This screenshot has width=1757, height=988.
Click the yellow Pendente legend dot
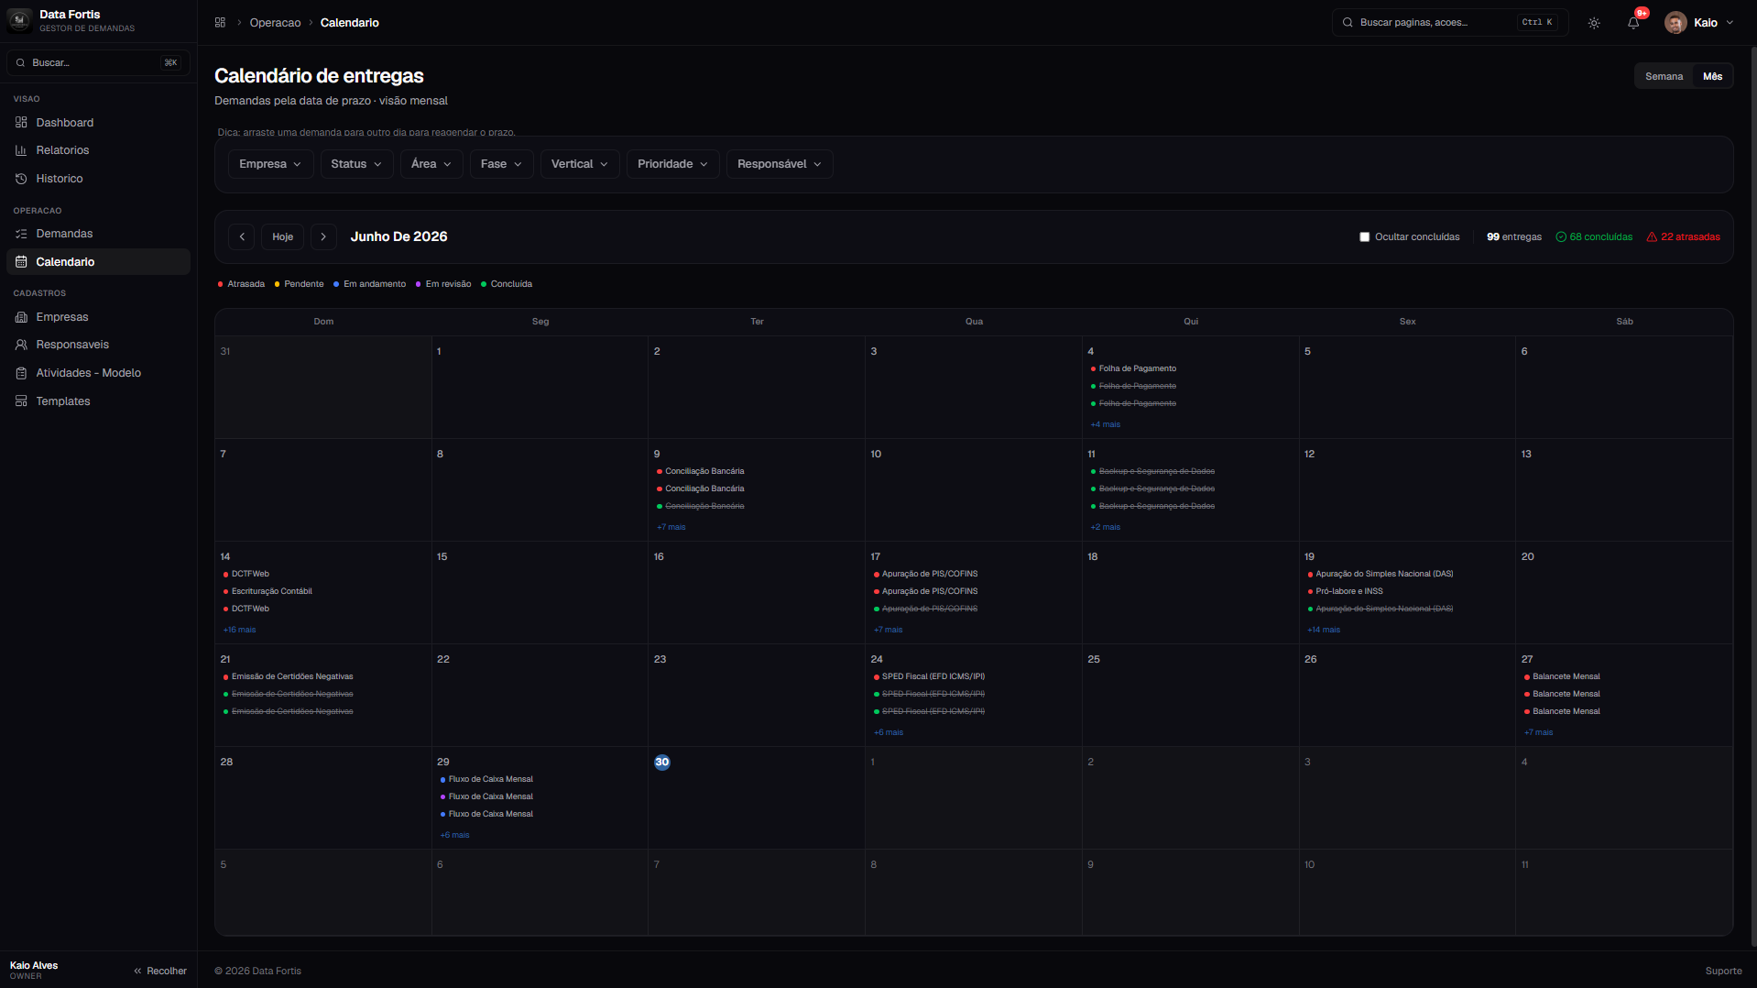[x=277, y=284]
